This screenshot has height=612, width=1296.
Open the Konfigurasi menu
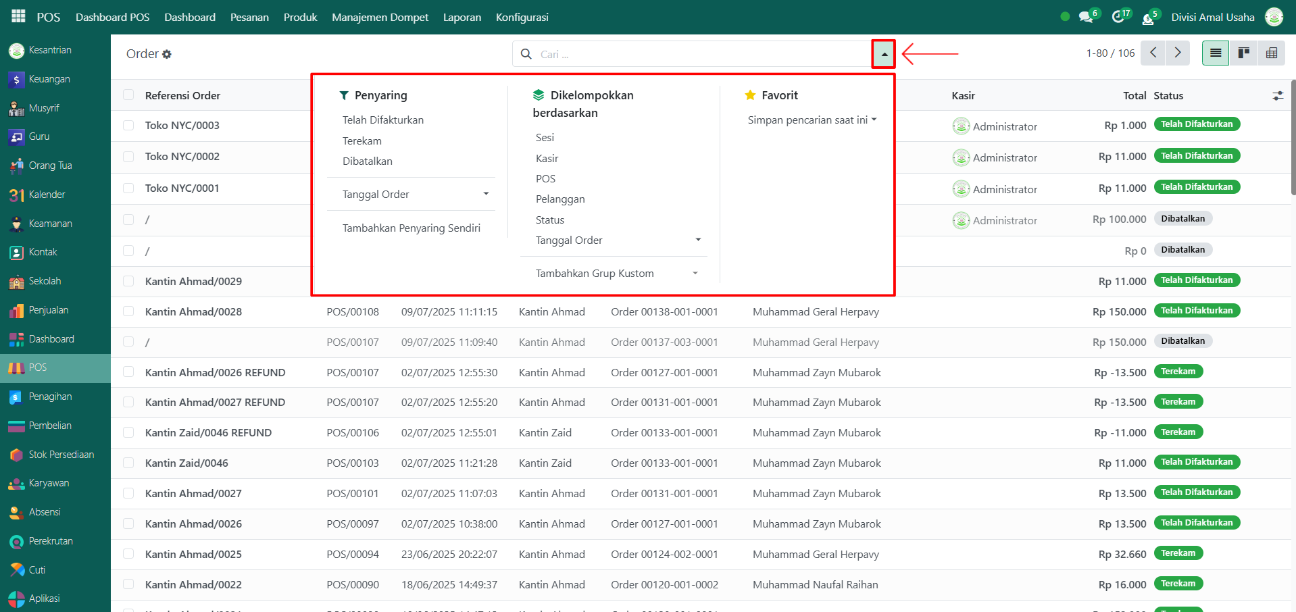[522, 17]
